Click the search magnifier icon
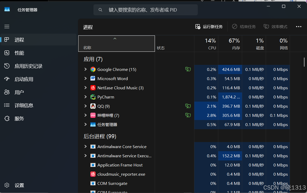The width and height of the screenshot is (307, 193). (x=100, y=10)
